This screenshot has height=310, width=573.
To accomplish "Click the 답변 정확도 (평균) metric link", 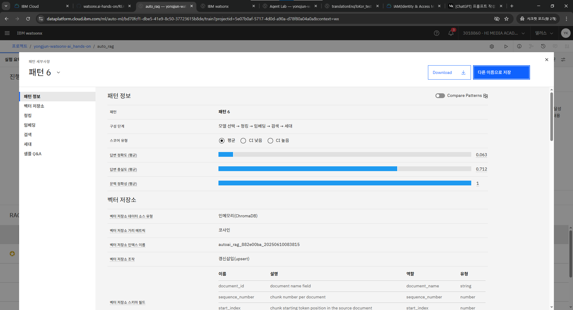I will coord(123,155).
